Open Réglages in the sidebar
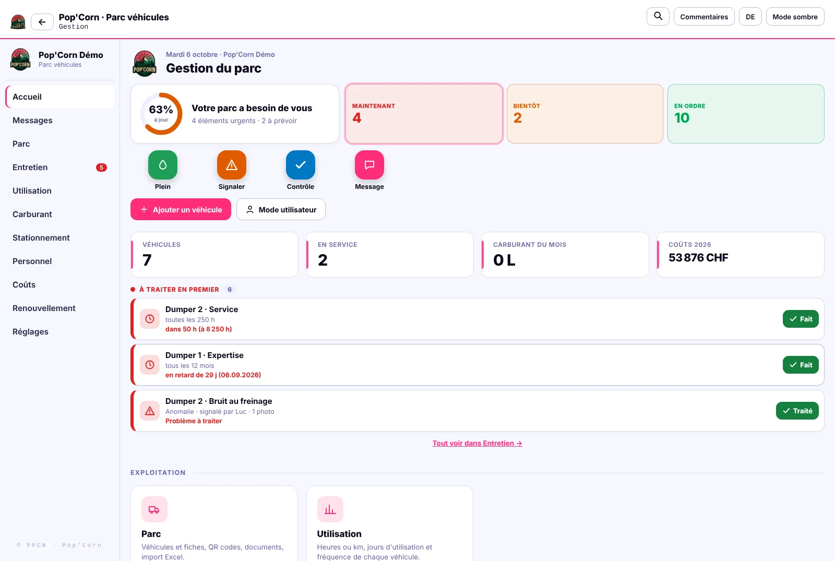 point(59,332)
